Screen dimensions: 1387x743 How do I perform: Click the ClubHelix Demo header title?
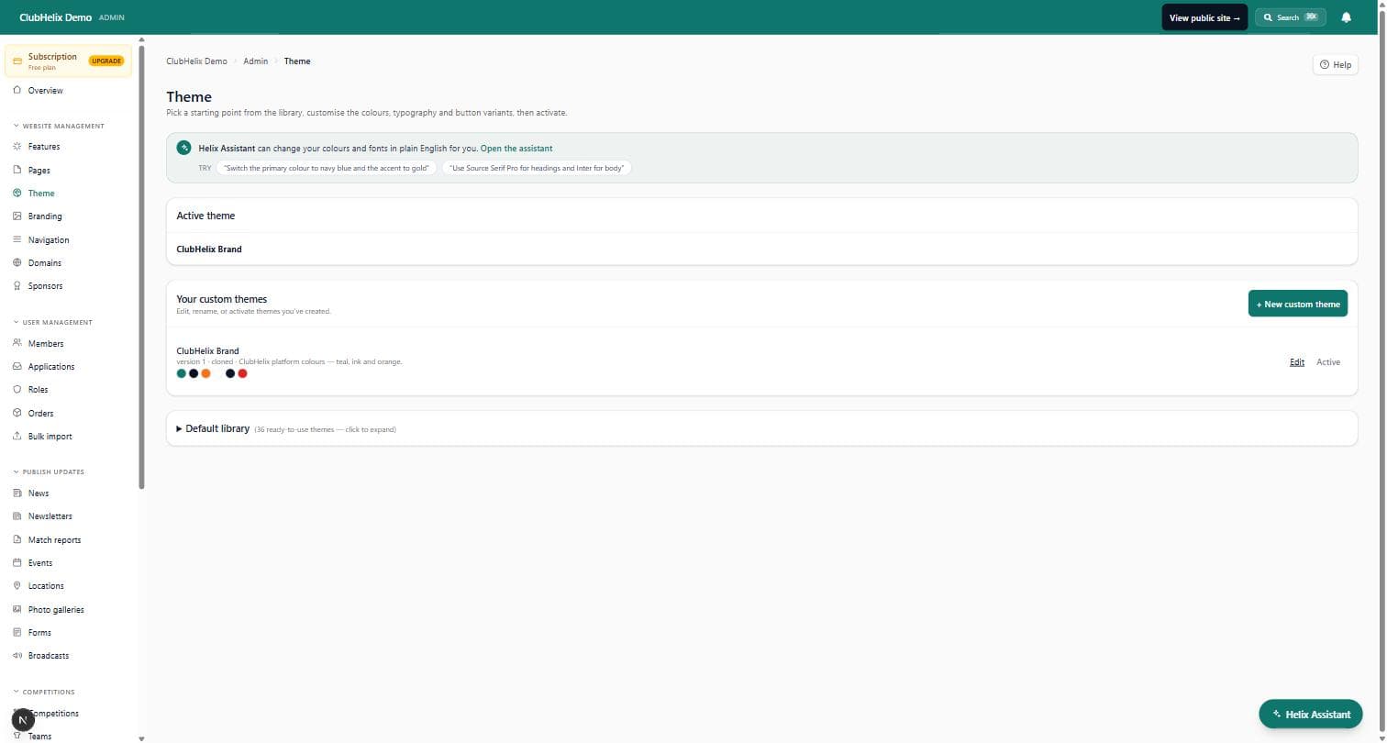pyautogui.click(x=55, y=17)
